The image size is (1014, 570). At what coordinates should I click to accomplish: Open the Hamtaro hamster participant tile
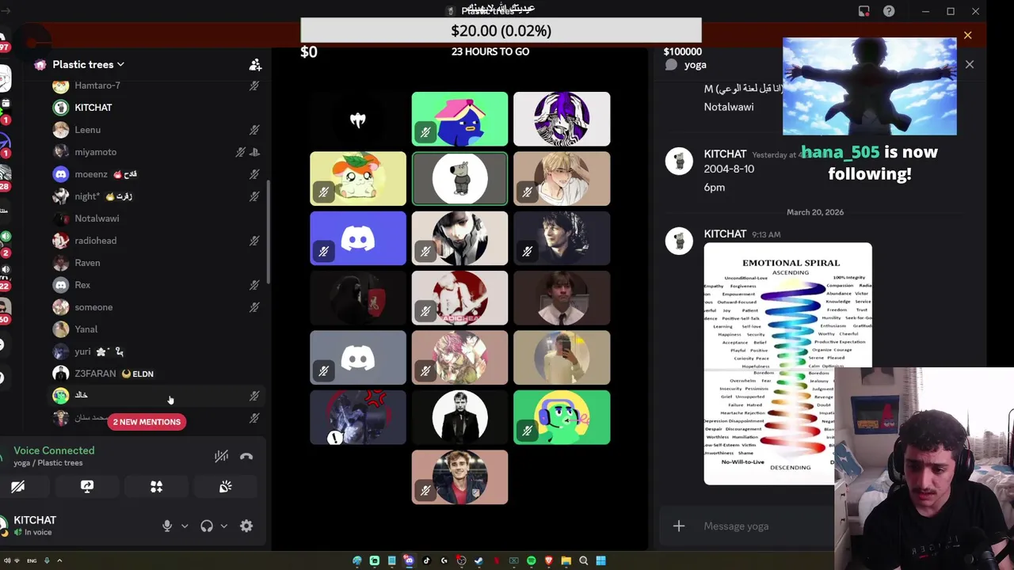(358, 179)
